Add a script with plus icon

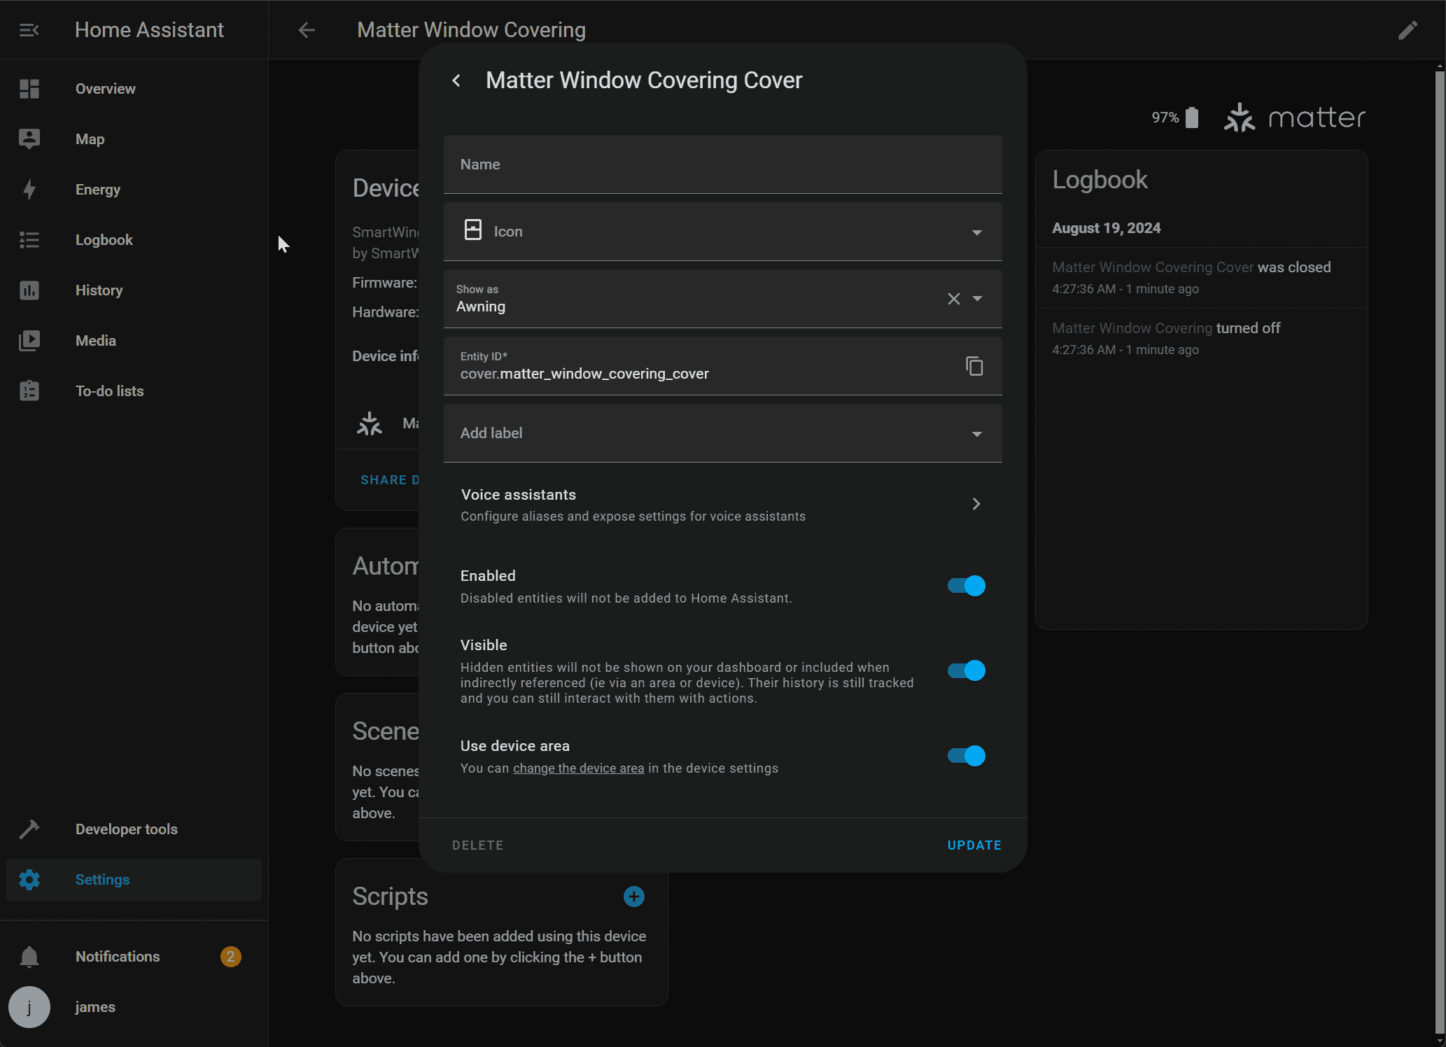[x=633, y=897]
